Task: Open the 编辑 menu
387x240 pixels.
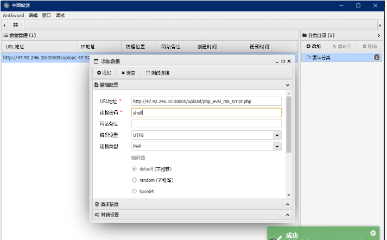Action: click(33, 15)
